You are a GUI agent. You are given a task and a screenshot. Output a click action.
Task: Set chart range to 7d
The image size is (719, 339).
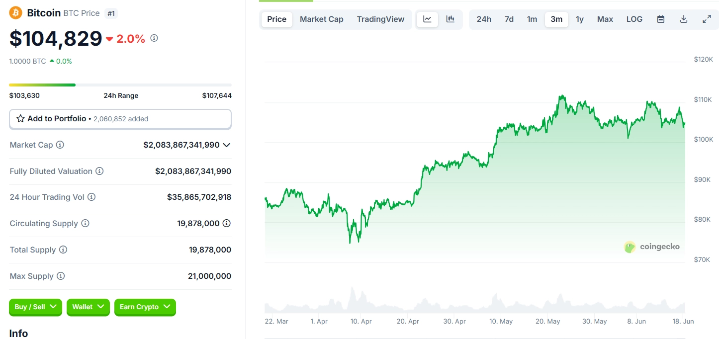509,19
